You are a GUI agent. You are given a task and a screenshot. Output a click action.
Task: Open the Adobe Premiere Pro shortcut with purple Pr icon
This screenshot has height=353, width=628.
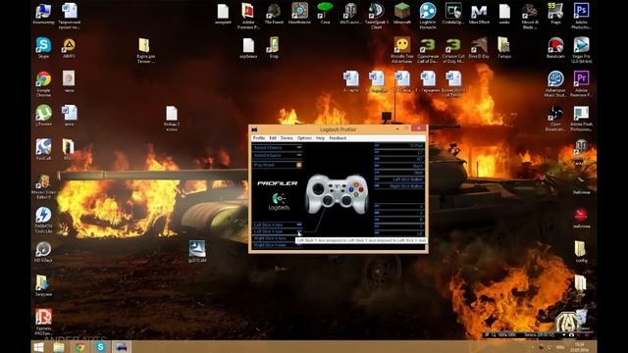click(581, 84)
